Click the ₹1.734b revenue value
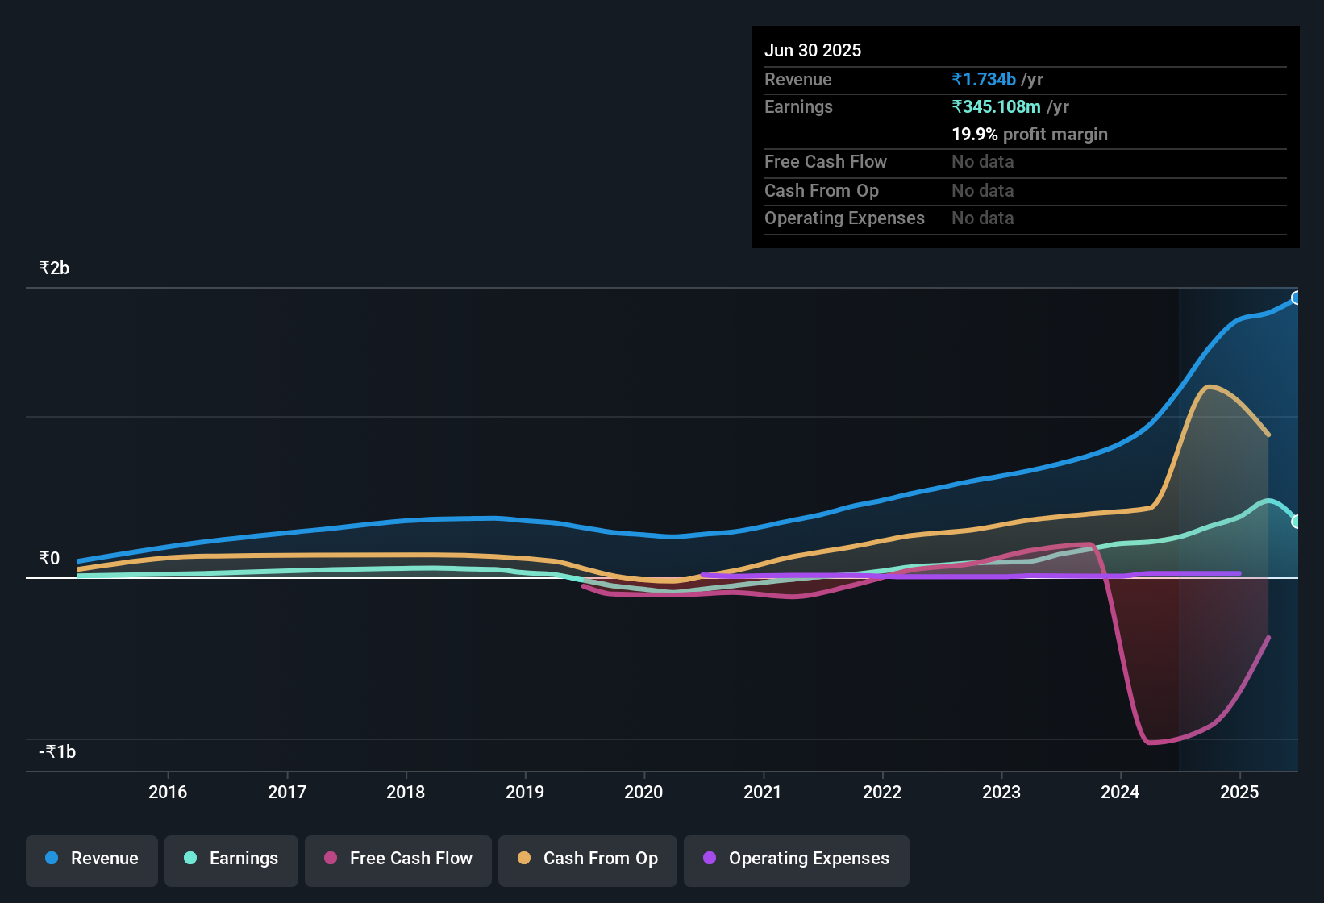 click(x=984, y=79)
